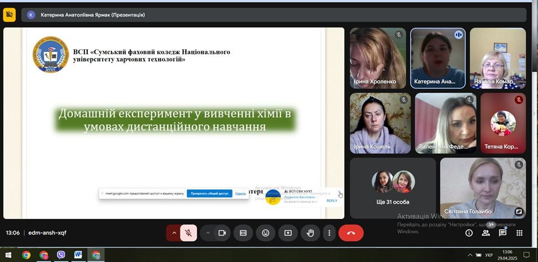Image resolution: width=538 pixels, height=262 pixels.
Task: Turn on the camera
Action: 222,233
